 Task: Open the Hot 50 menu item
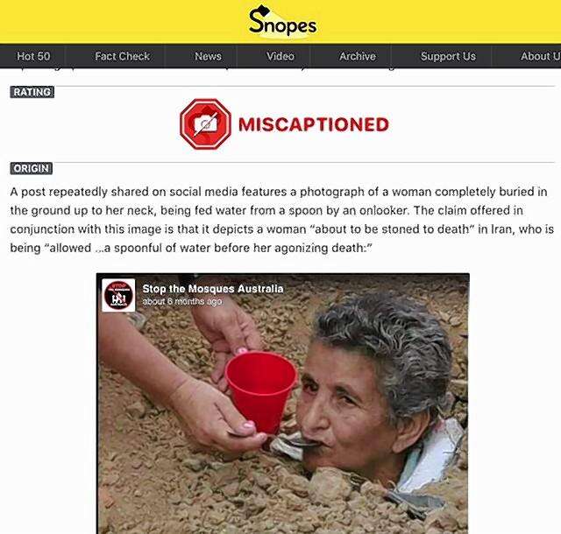(x=33, y=56)
